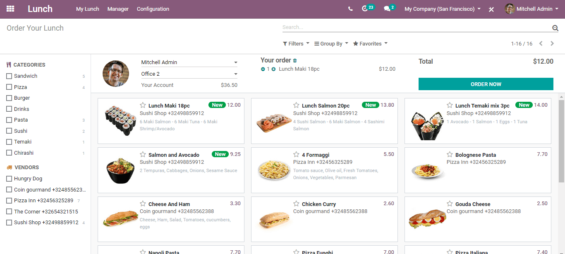Viewport: 565px width, 254px height.
Task: Check the Sushi category
Action: point(9,131)
